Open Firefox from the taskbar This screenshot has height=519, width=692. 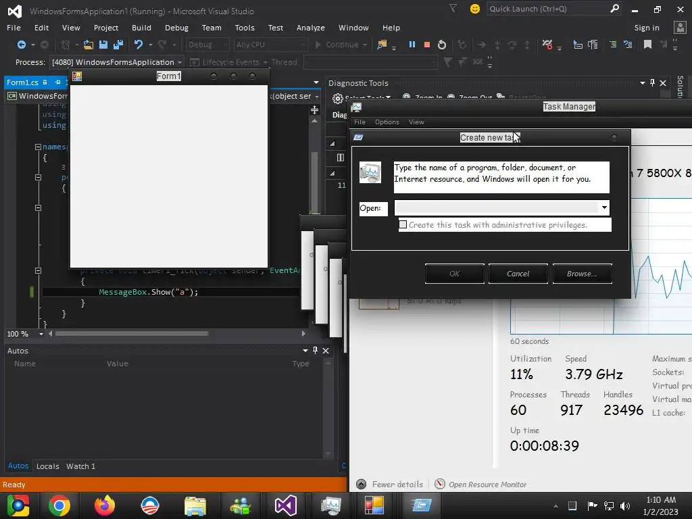pyautogui.click(x=105, y=505)
